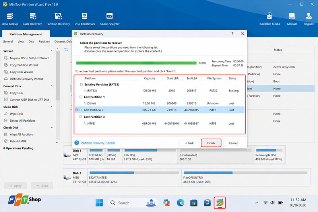
Task: Open the Manual
Action: 292,19
